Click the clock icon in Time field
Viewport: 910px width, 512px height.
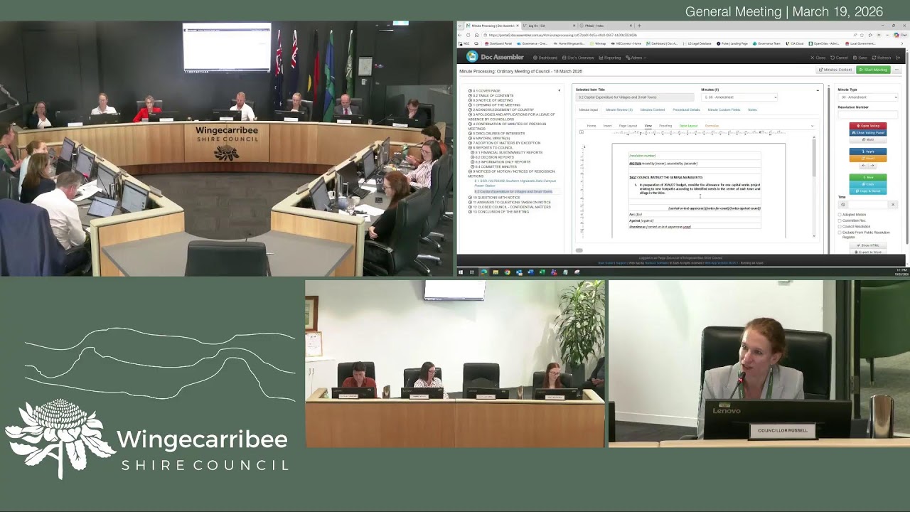click(843, 205)
